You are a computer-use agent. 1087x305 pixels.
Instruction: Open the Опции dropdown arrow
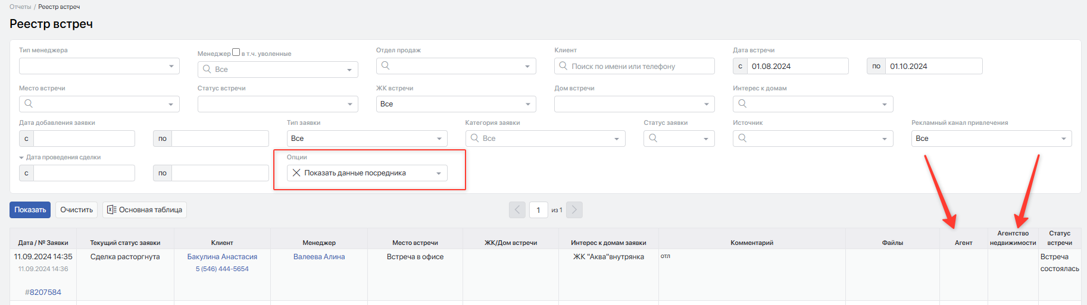(439, 174)
